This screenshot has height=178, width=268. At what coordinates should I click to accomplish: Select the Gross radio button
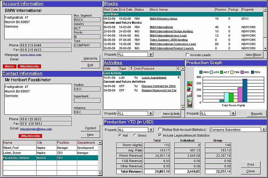pyautogui.click(x=135, y=135)
